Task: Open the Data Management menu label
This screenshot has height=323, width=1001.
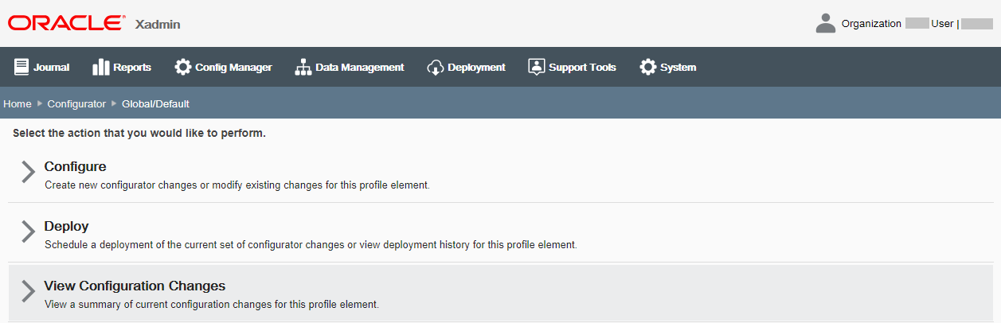Action: tap(359, 68)
